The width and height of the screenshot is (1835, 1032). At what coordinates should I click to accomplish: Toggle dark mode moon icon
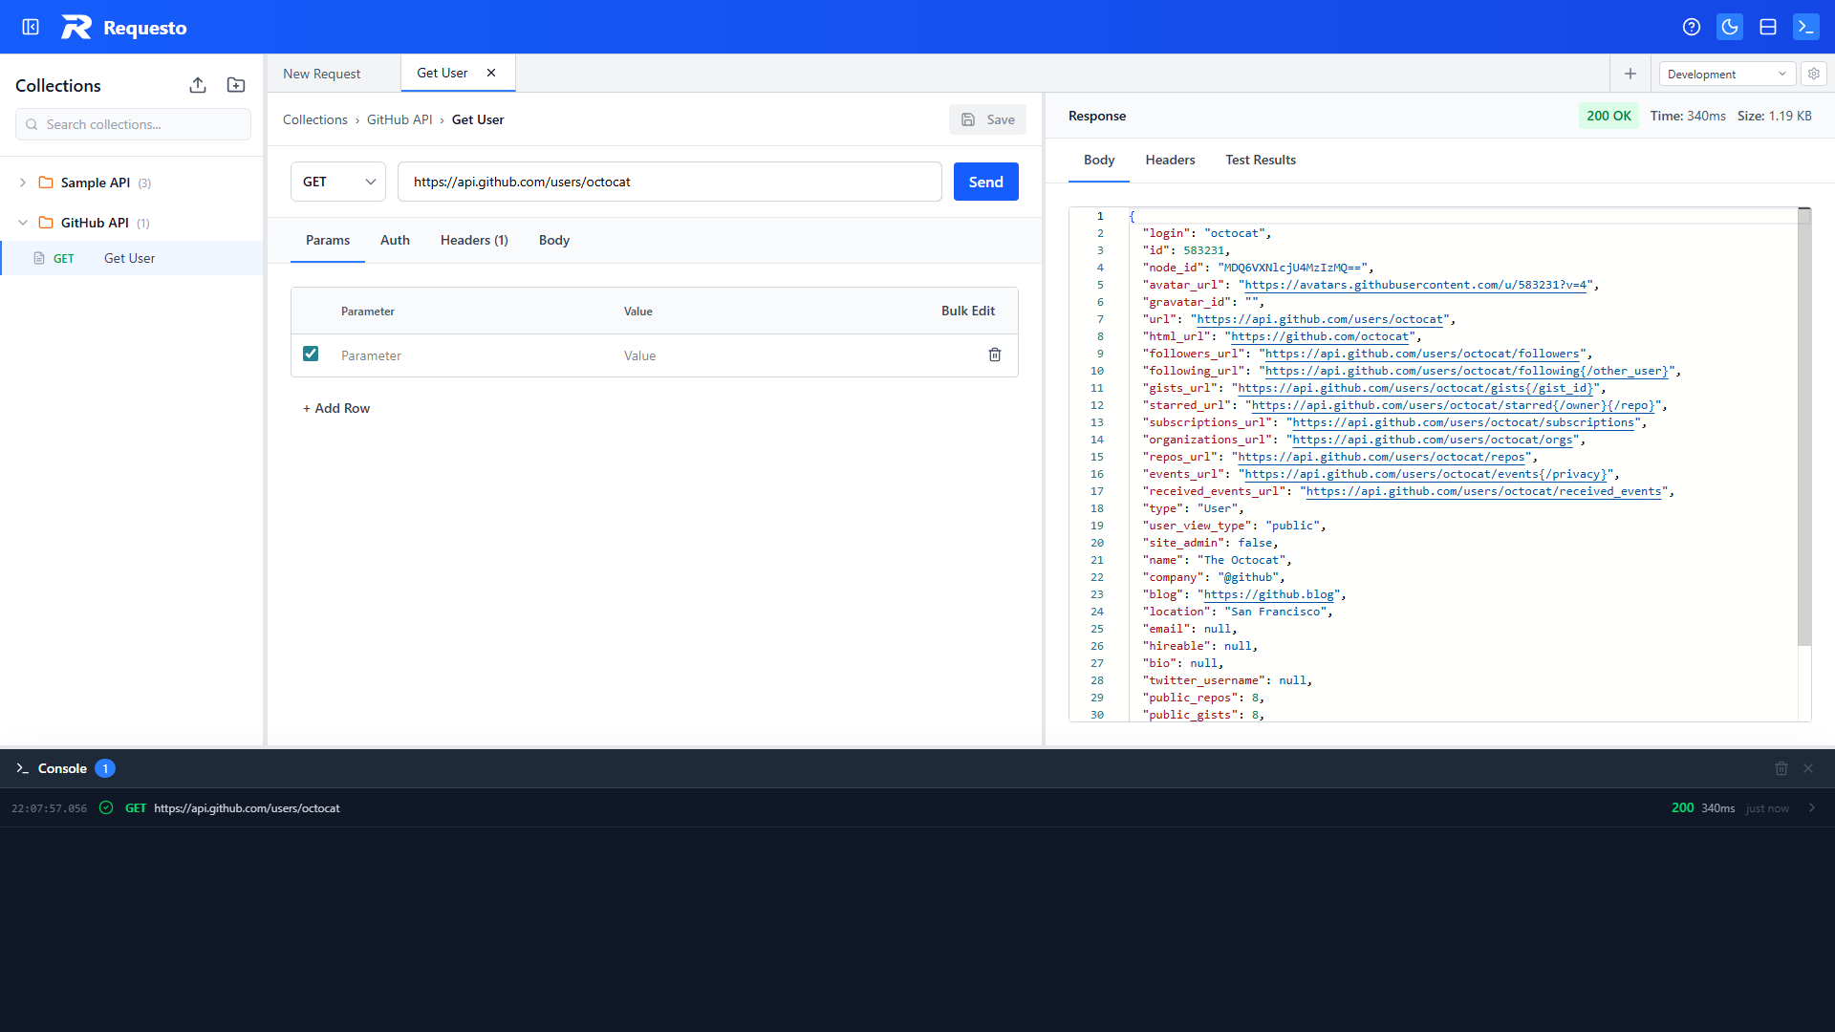[x=1730, y=27]
